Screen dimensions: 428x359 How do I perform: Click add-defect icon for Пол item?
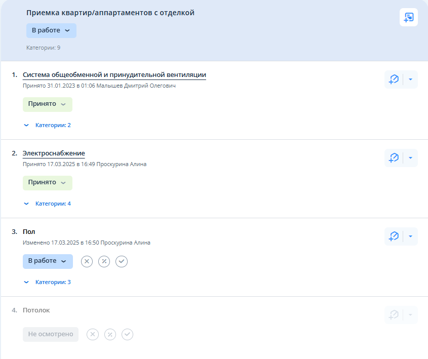394,236
